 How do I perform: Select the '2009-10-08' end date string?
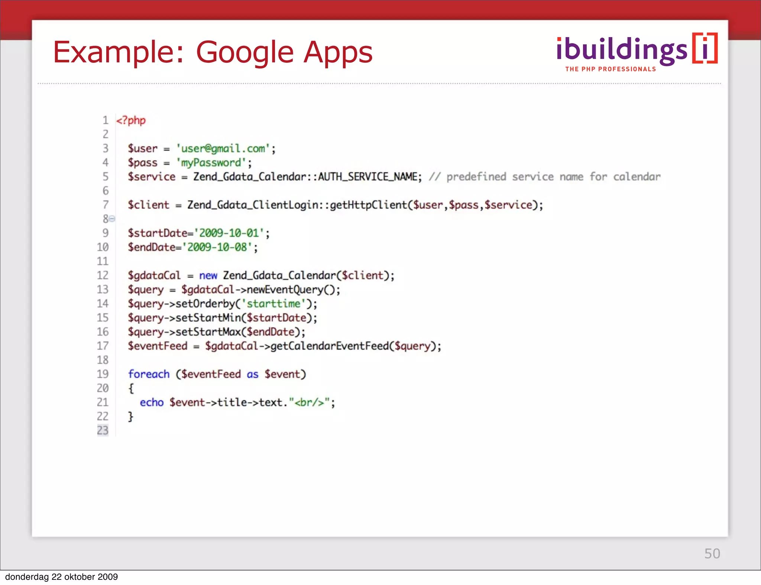coord(217,247)
